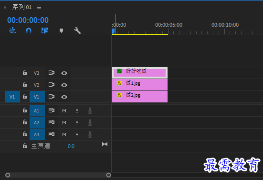The image size is (263, 180).
Task: Open timeline display settings wrench
Action: 77,30
